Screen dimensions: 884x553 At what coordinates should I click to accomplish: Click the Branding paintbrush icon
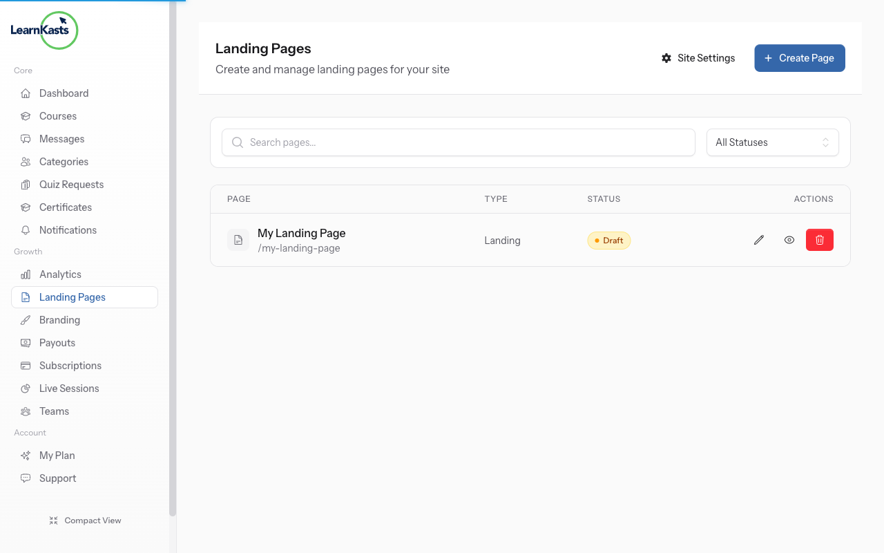pos(25,319)
